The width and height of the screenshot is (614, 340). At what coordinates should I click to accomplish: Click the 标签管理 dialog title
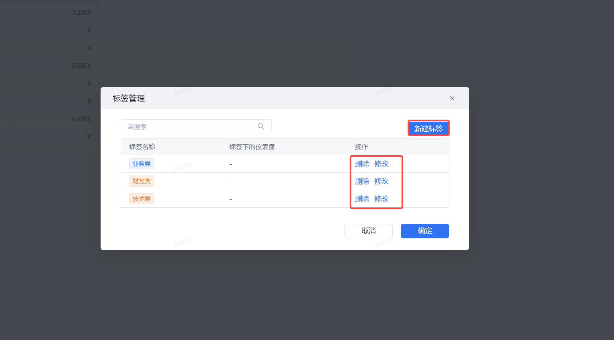coord(129,98)
